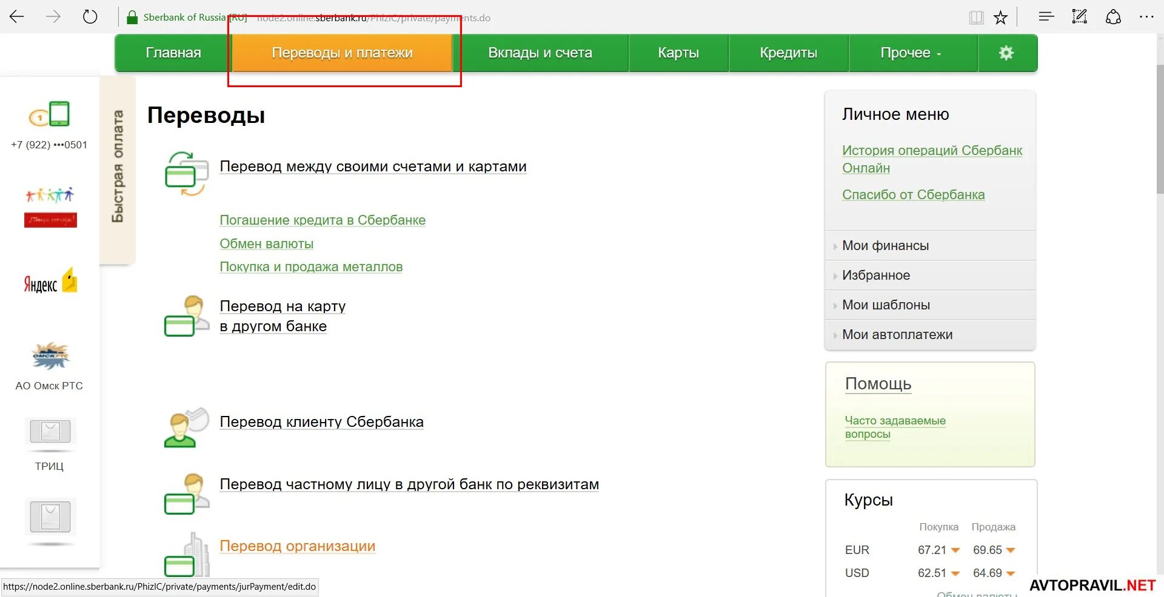Image resolution: width=1164 pixels, height=597 pixels.
Task: Click icon for transfer by requisites
Action: tap(187, 493)
